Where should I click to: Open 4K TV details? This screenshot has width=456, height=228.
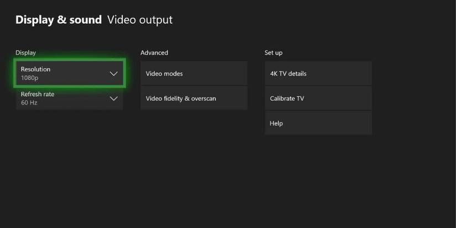[x=318, y=73]
